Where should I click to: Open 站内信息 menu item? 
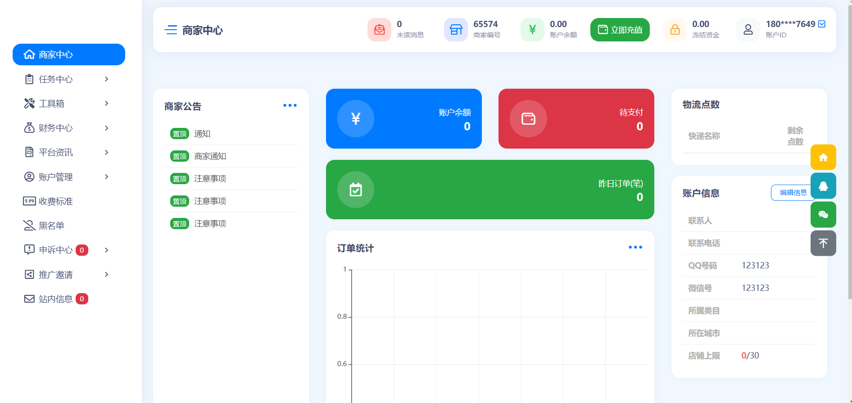(x=69, y=299)
